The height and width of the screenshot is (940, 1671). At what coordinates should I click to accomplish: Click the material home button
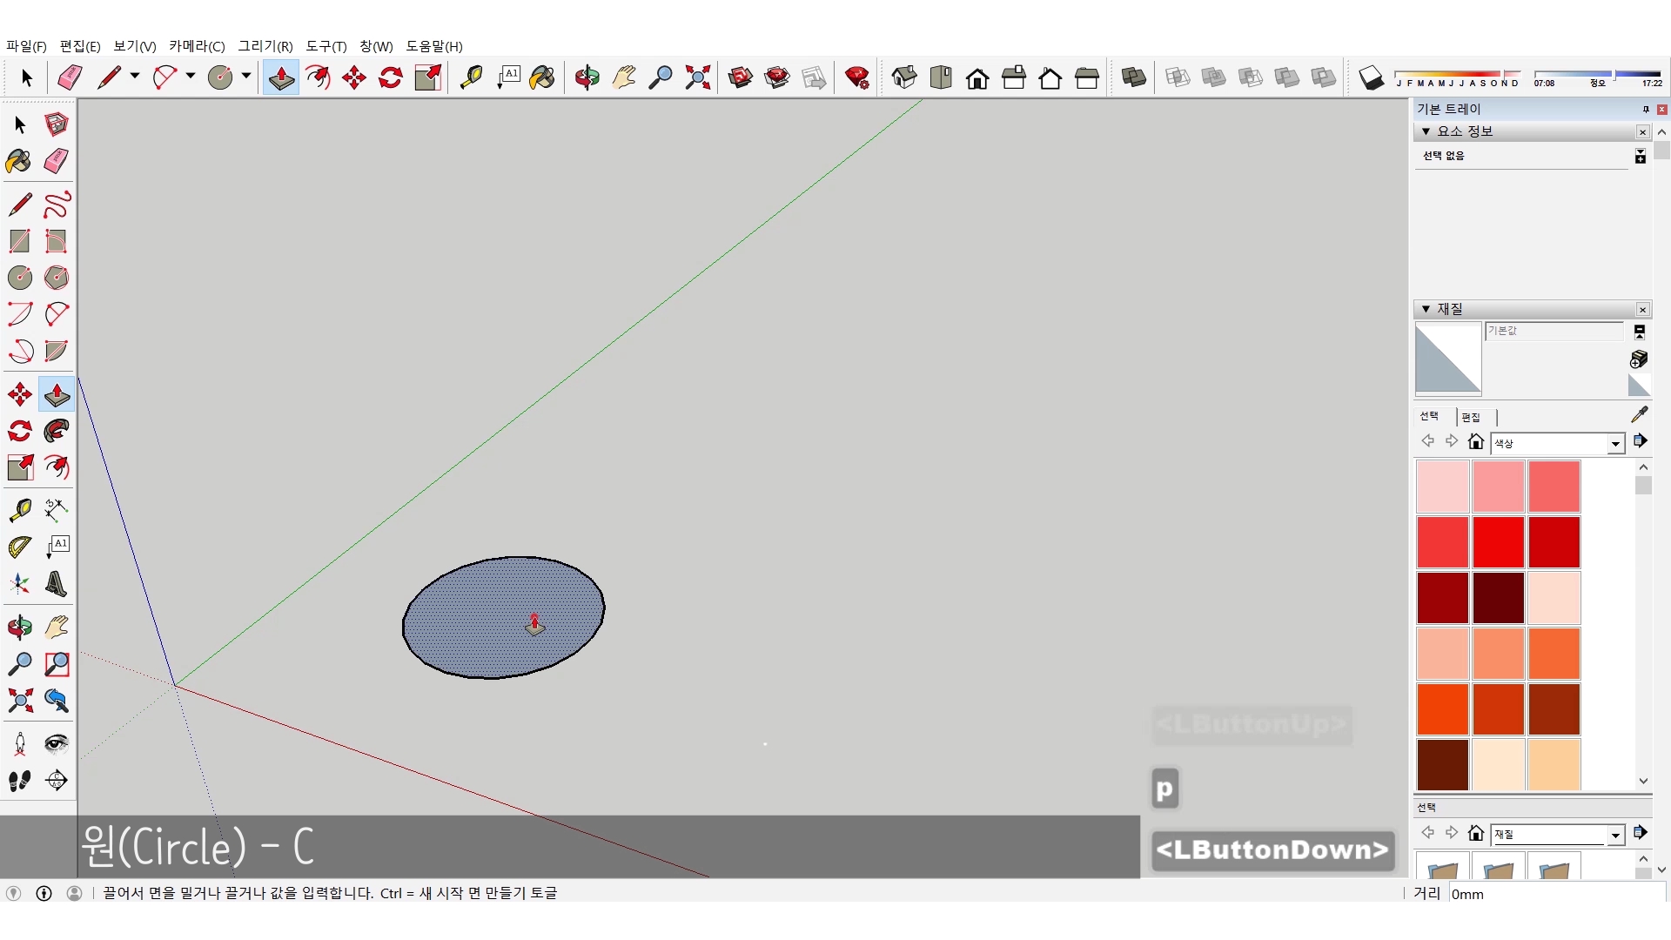(x=1475, y=442)
